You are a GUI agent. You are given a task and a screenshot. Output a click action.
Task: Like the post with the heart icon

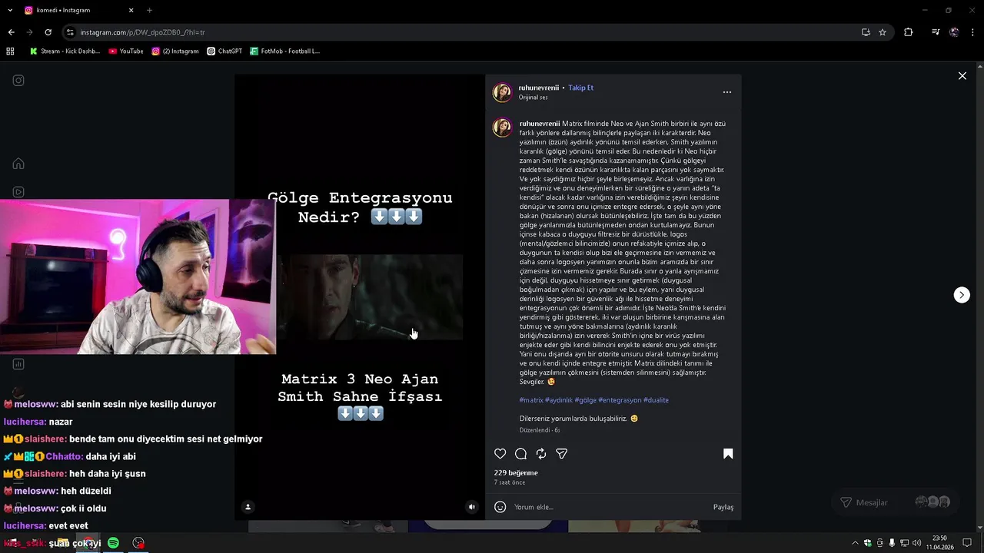pos(500,454)
